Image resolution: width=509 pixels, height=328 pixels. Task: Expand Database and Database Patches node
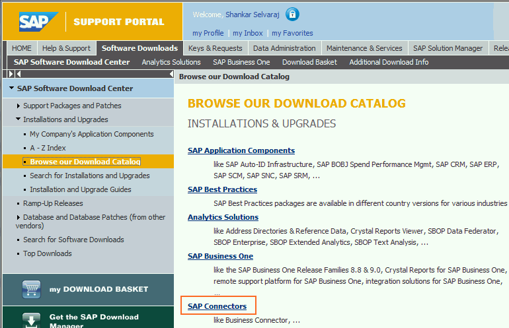tap(19, 217)
